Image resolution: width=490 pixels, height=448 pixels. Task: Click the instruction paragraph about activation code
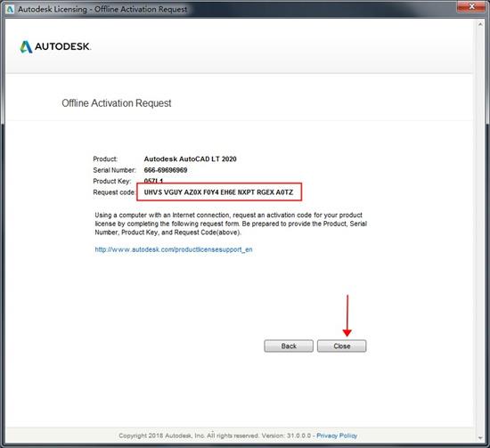231,224
